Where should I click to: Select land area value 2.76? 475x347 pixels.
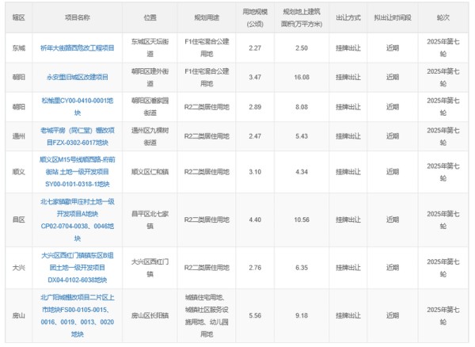(x=255, y=268)
